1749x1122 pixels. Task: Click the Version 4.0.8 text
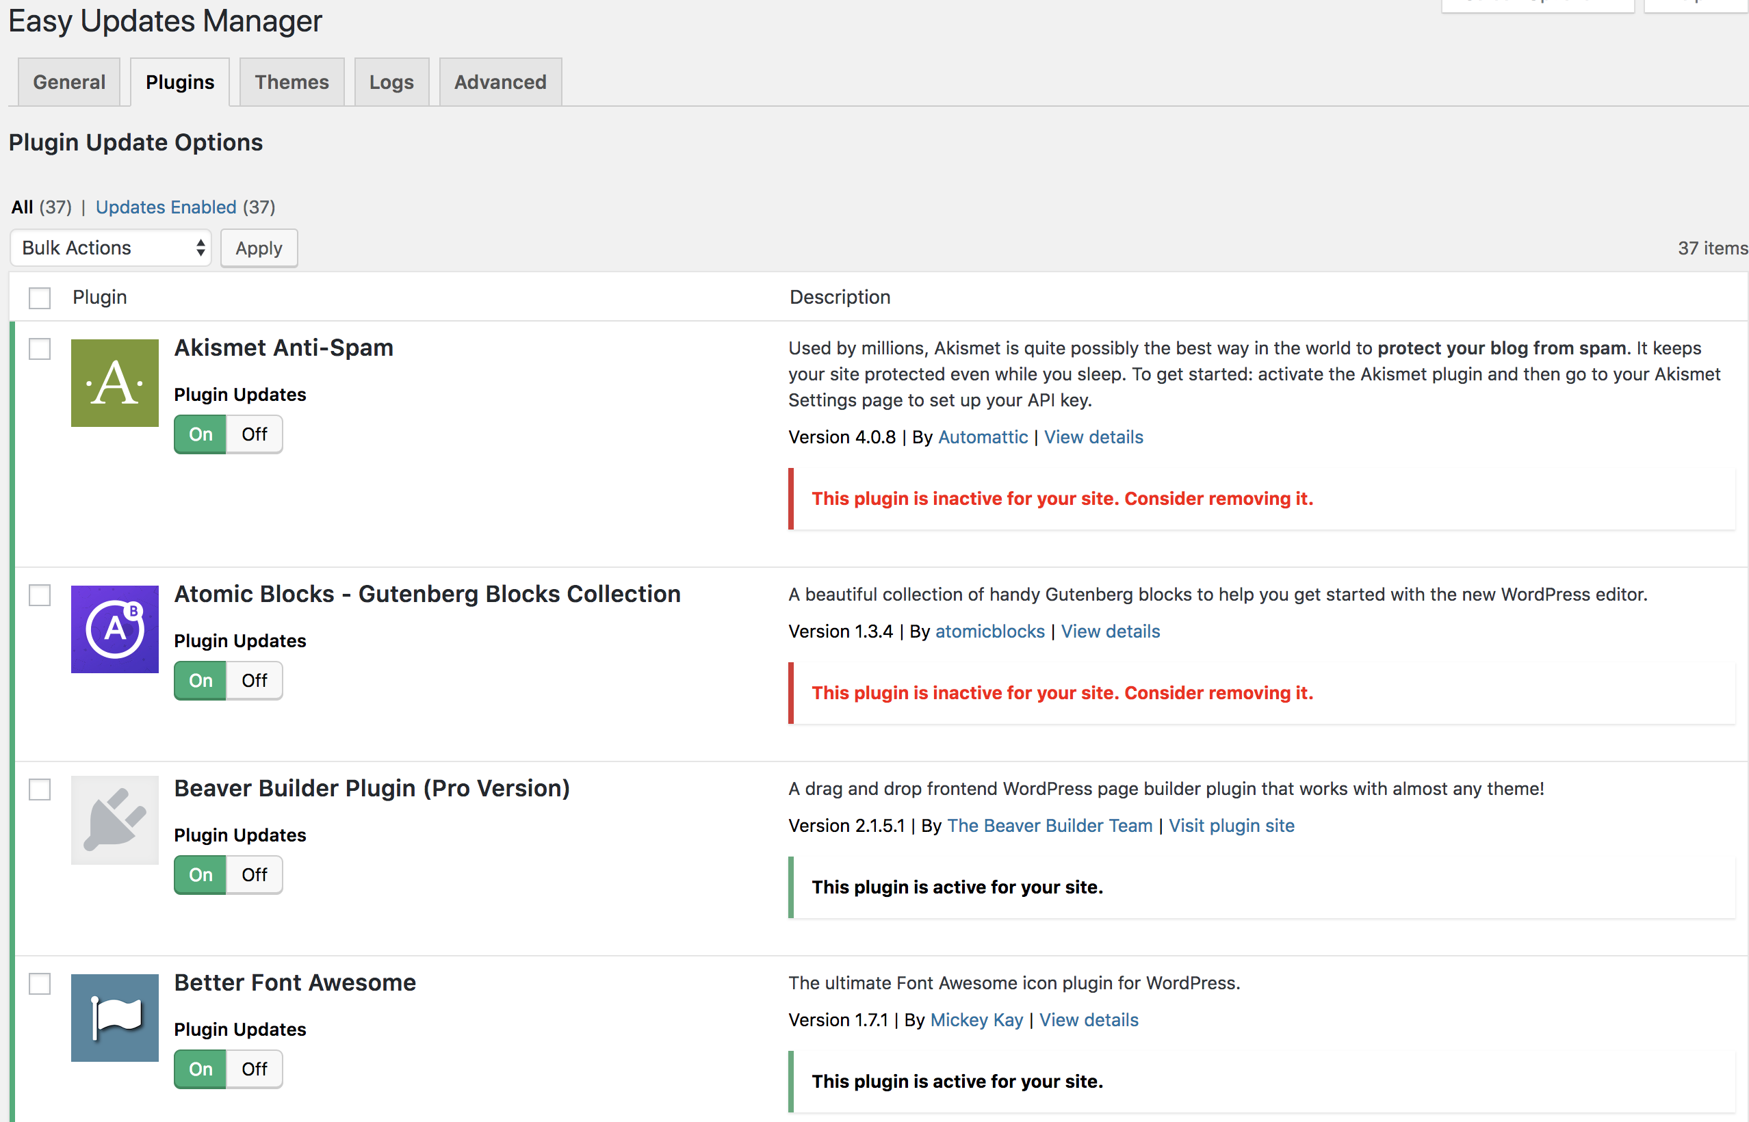[842, 437]
